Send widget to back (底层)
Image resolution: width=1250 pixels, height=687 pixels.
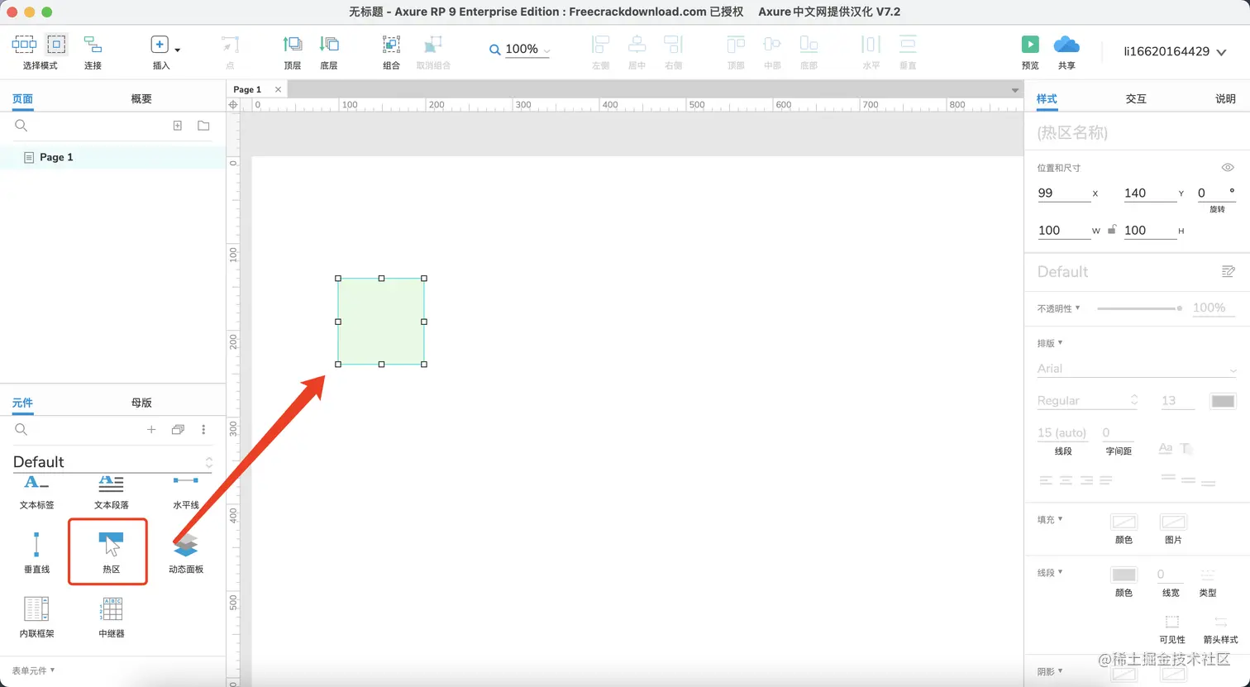pos(329,45)
